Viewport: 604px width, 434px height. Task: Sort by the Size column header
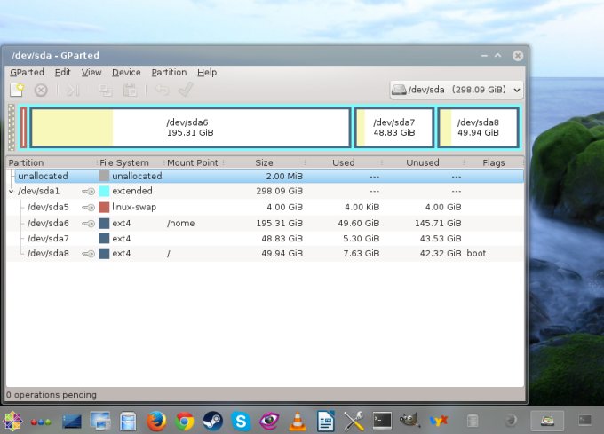click(x=264, y=162)
